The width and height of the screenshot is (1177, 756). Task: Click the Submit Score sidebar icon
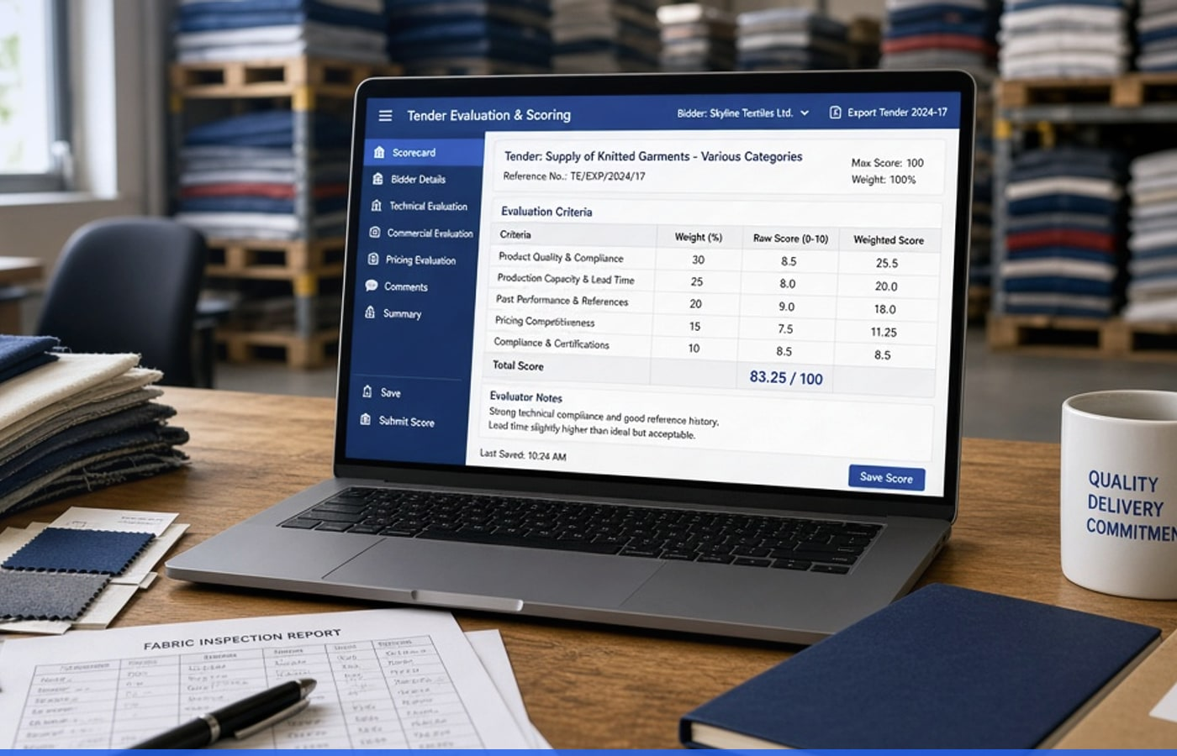point(366,419)
